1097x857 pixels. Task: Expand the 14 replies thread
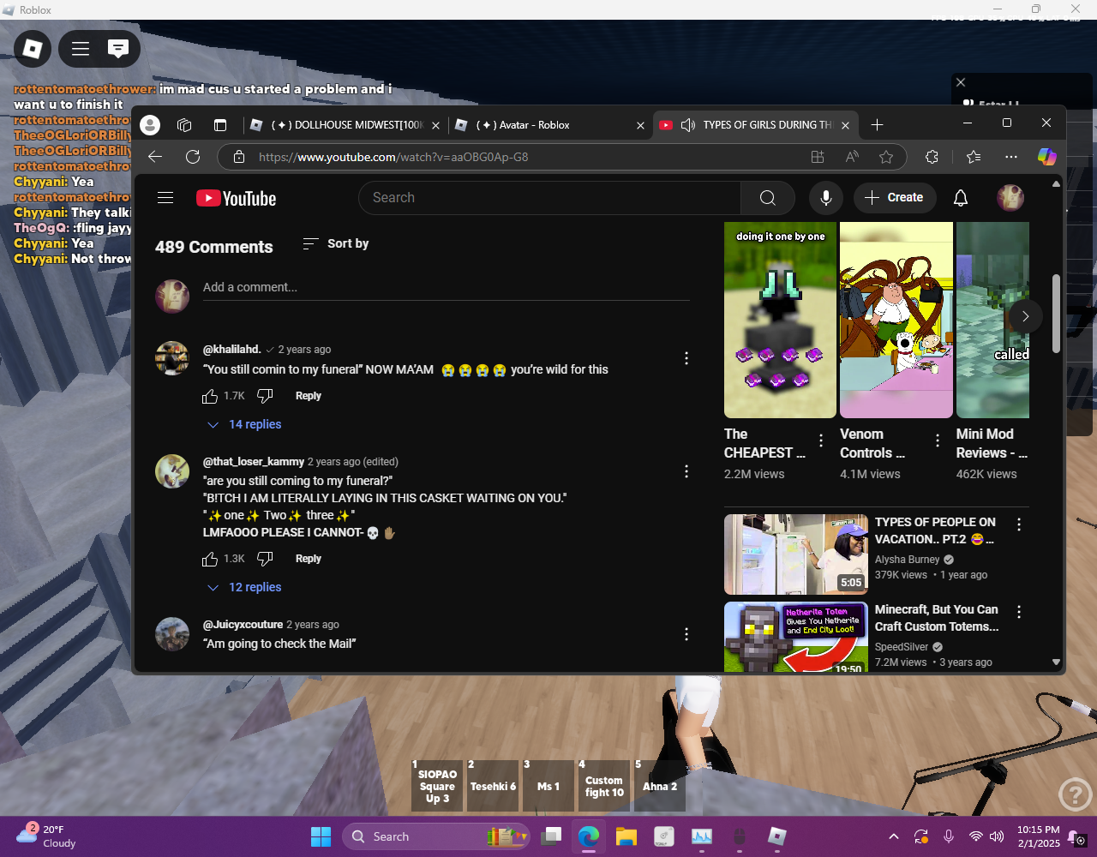244,424
